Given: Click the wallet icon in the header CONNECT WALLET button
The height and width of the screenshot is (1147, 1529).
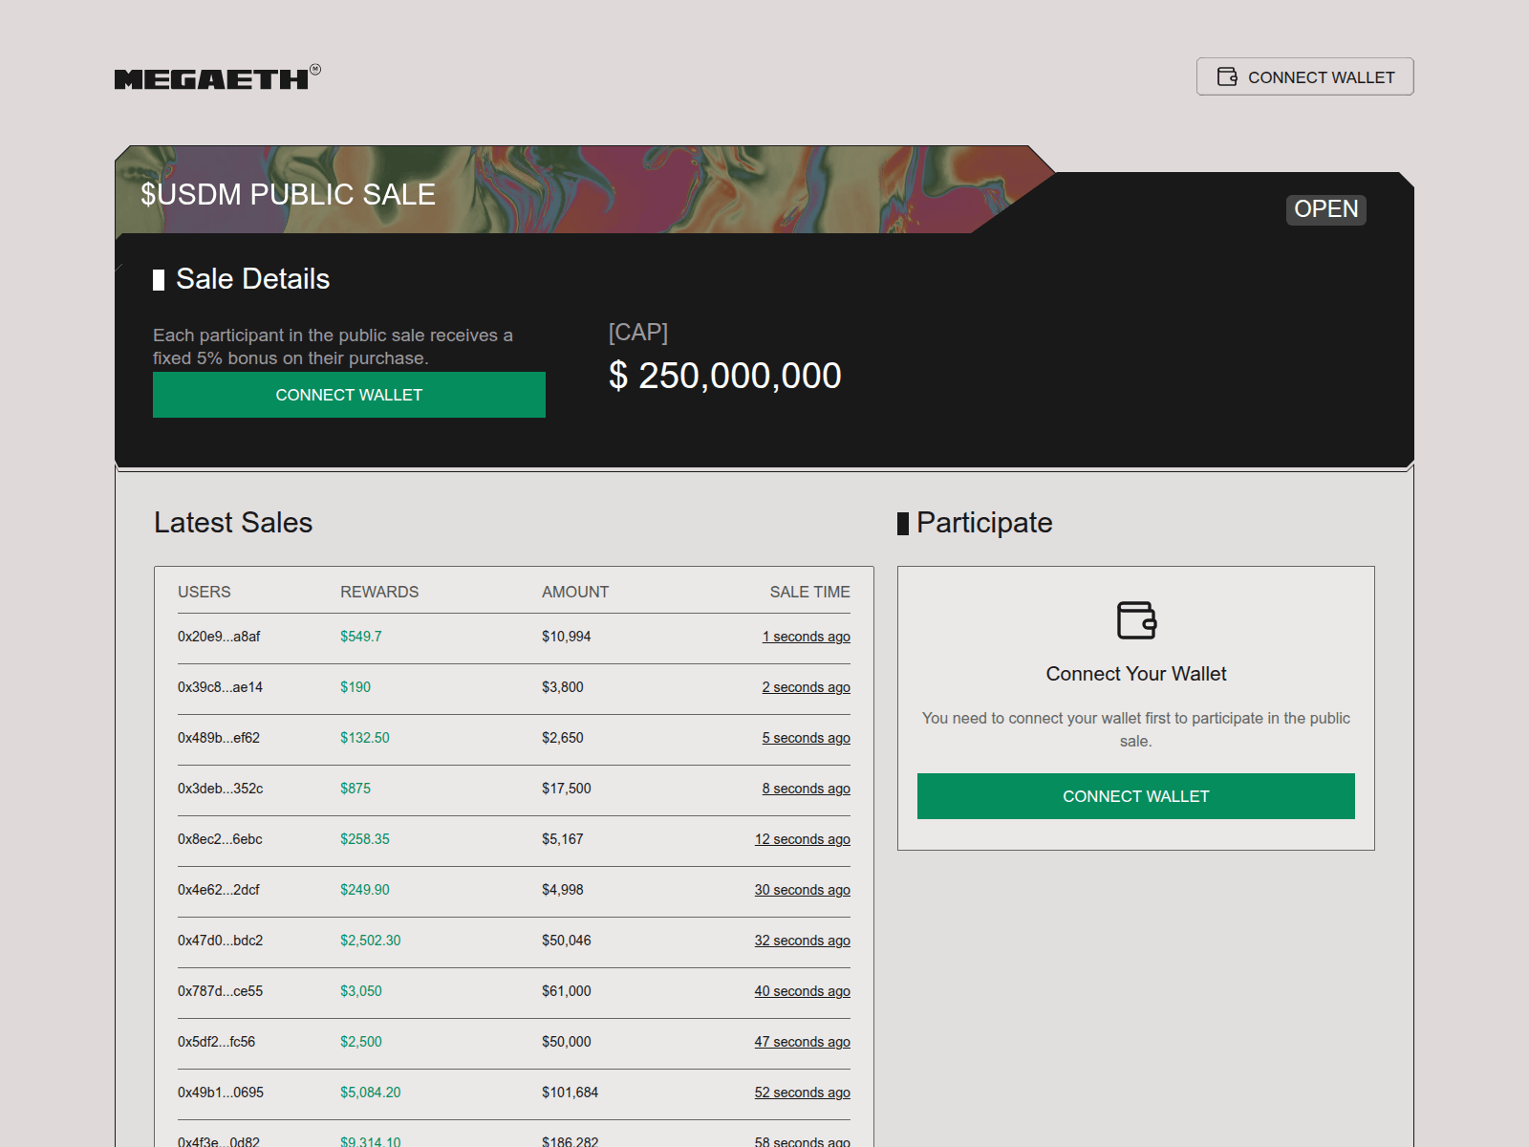Looking at the screenshot, I should 1226,76.
